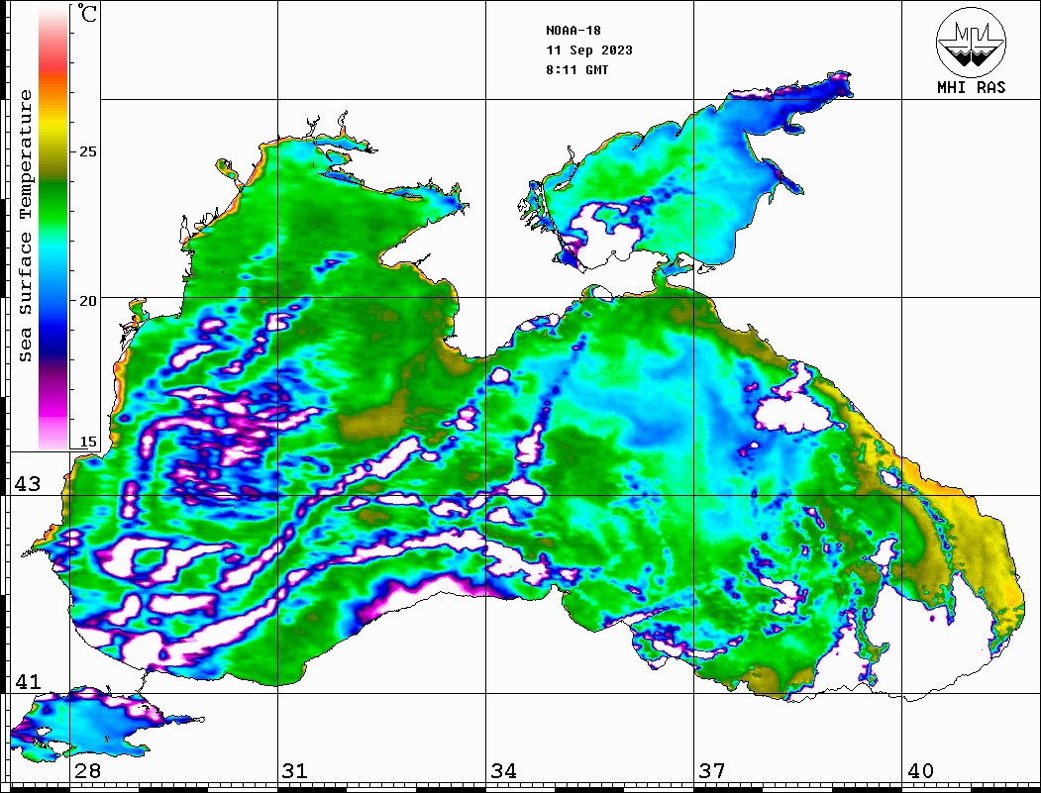Screen dimensions: 1041x793
Task: Click longitude label 37
Action: click(712, 770)
